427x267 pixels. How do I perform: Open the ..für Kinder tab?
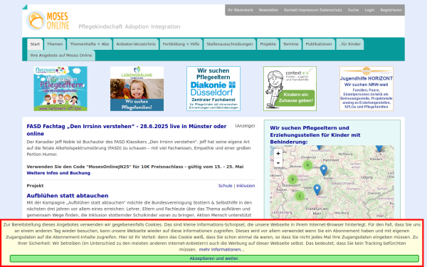pyautogui.click(x=349, y=44)
